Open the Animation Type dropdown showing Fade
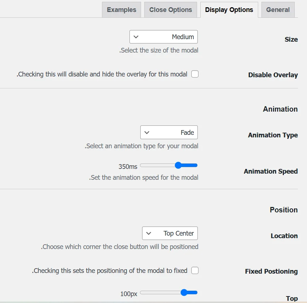 pos(169,132)
